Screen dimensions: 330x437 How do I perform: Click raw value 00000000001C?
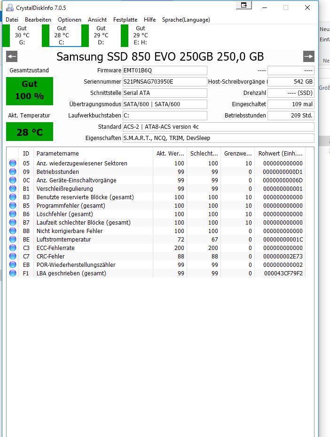(283, 239)
